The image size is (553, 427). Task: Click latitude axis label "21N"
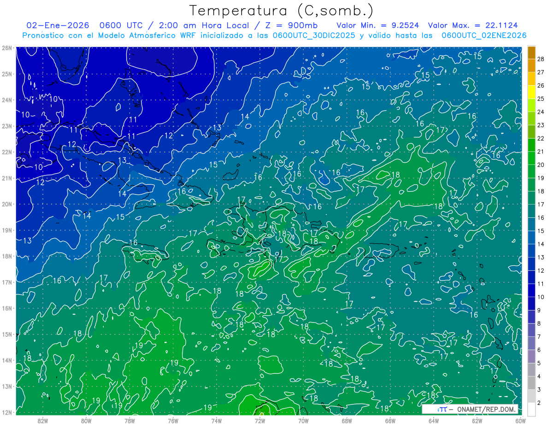pos(6,178)
